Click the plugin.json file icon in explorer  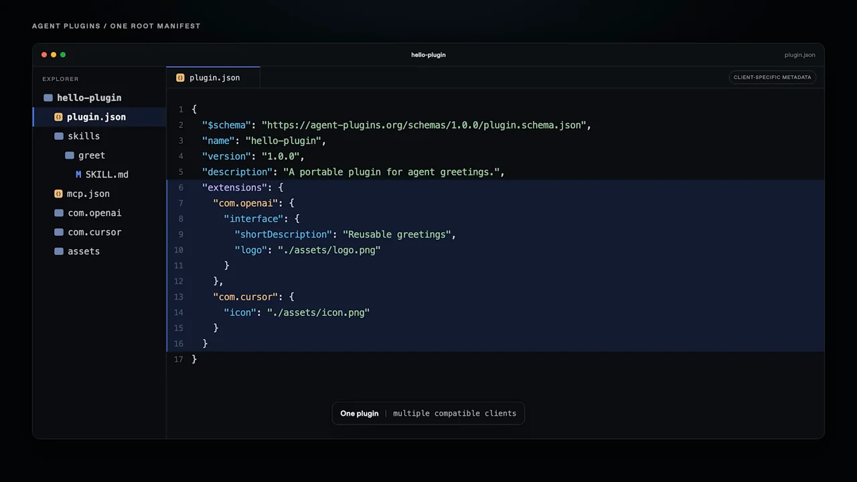(x=58, y=117)
